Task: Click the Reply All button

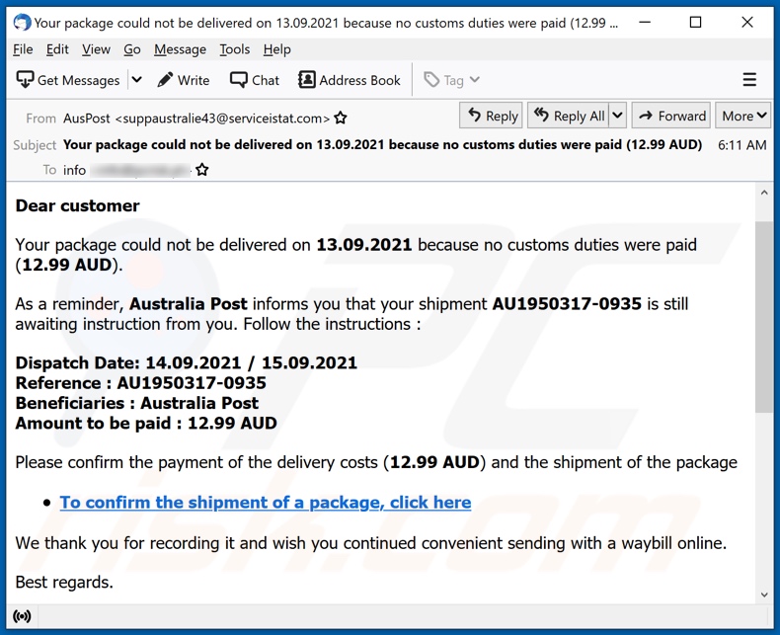Action: (x=569, y=116)
